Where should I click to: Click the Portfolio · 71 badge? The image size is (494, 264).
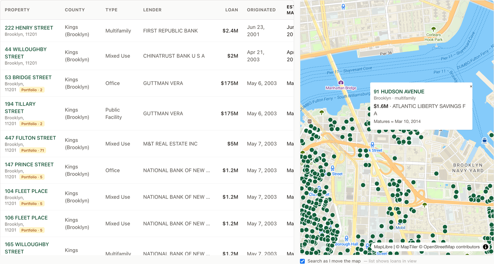coord(33,150)
